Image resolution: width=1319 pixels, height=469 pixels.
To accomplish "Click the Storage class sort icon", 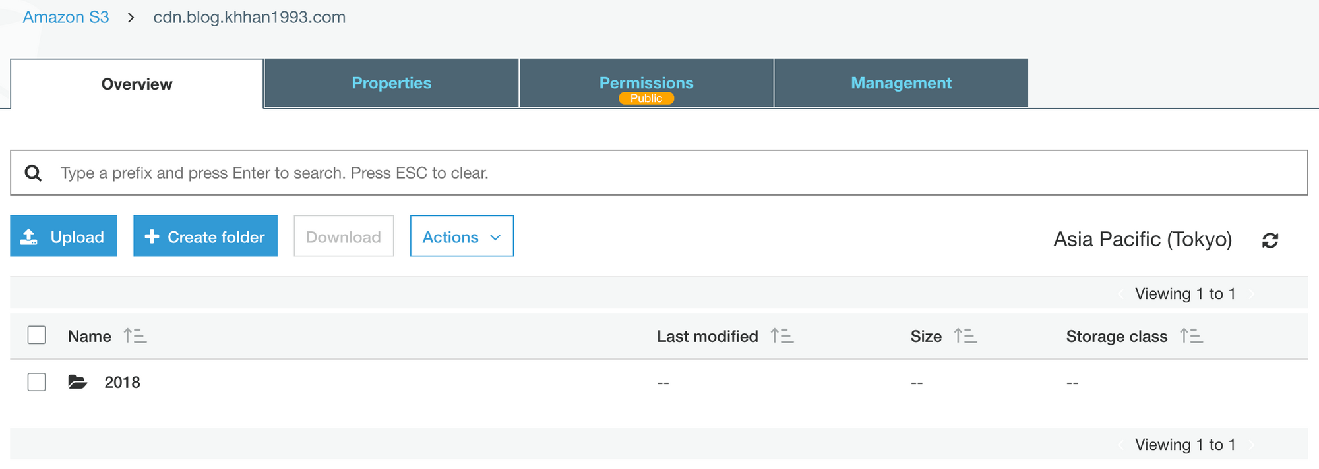I will coord(1191,336).
